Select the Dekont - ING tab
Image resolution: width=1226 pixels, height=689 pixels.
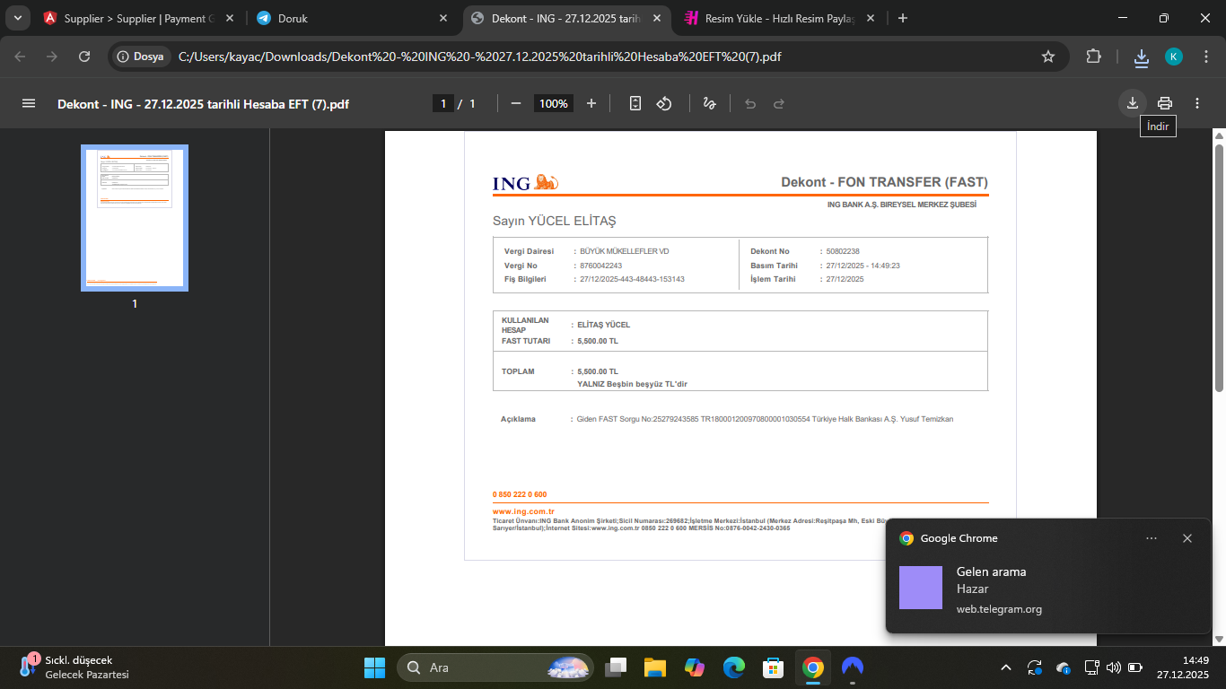coord(566,18)
